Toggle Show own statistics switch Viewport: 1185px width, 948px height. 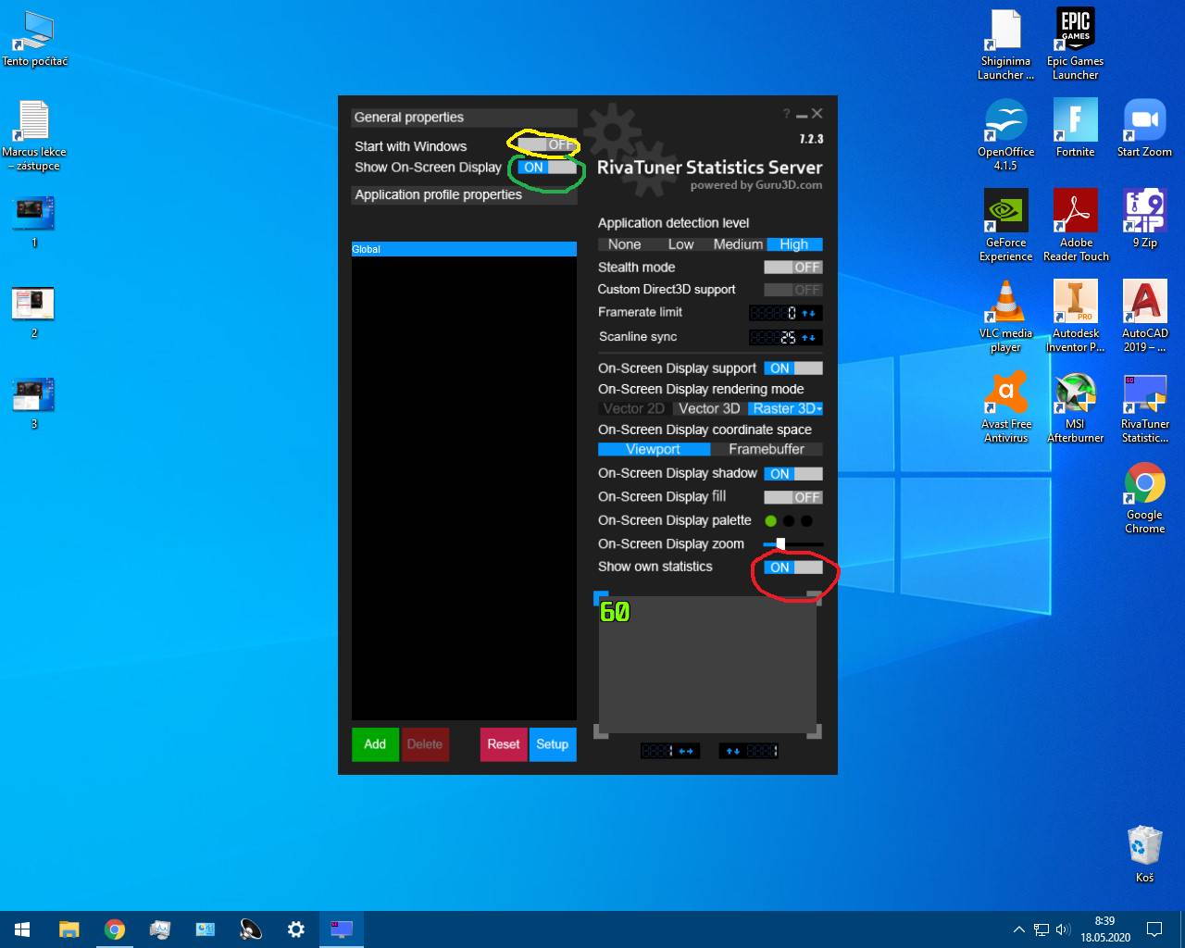click(793, 568)
